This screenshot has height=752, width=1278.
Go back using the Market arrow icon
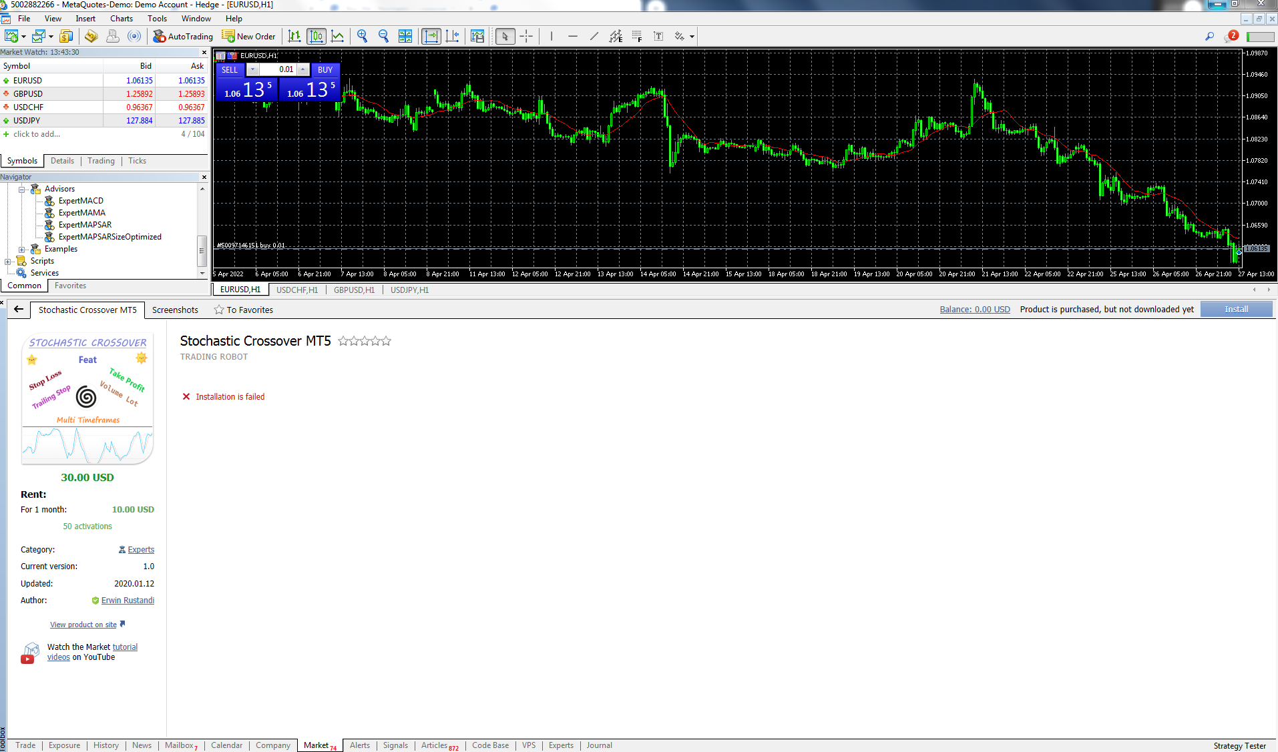(x=19, y=309)
